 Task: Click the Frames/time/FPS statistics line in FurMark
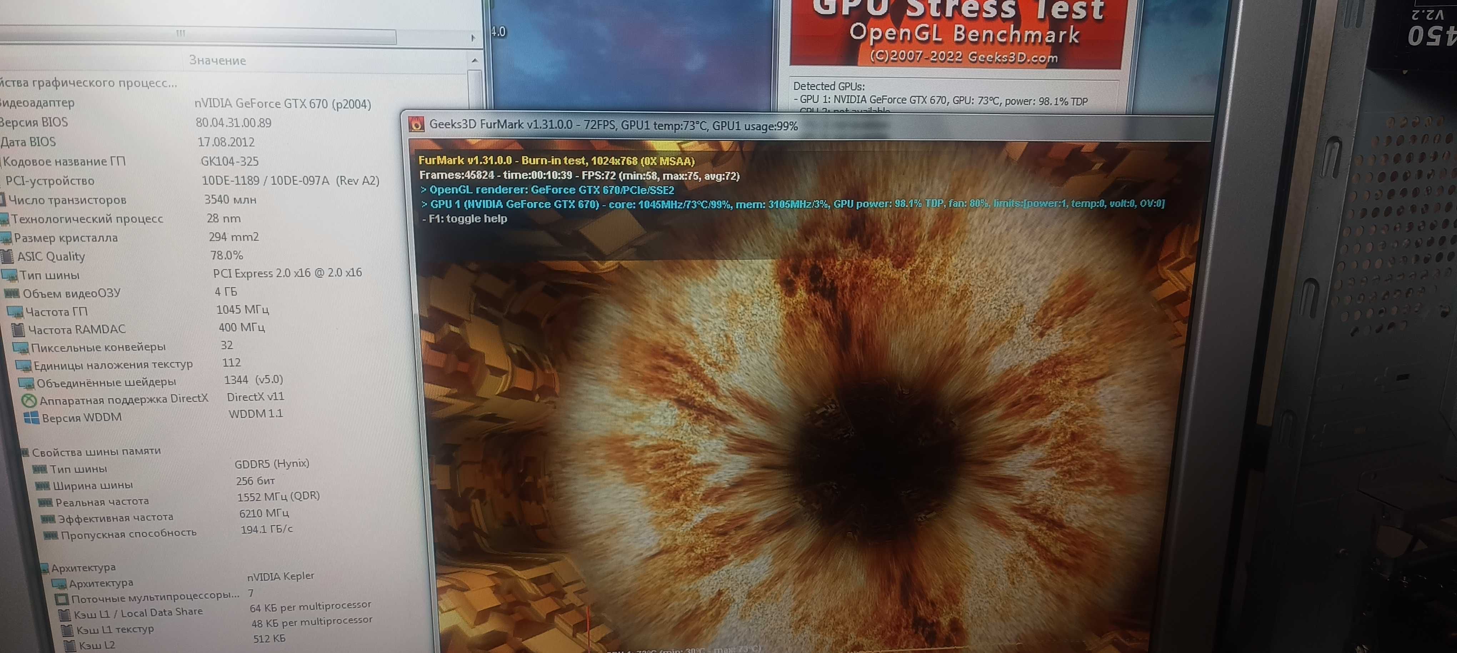pos(579,176)
